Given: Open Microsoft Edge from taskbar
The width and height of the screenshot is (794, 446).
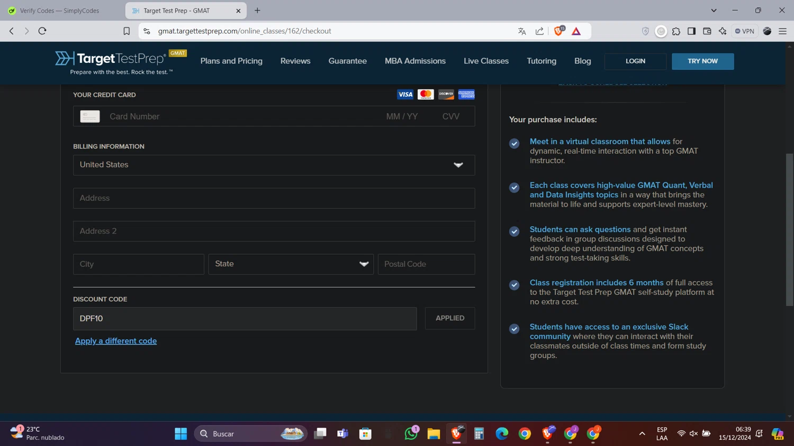Looking at the screenshot, I should 502,434.
